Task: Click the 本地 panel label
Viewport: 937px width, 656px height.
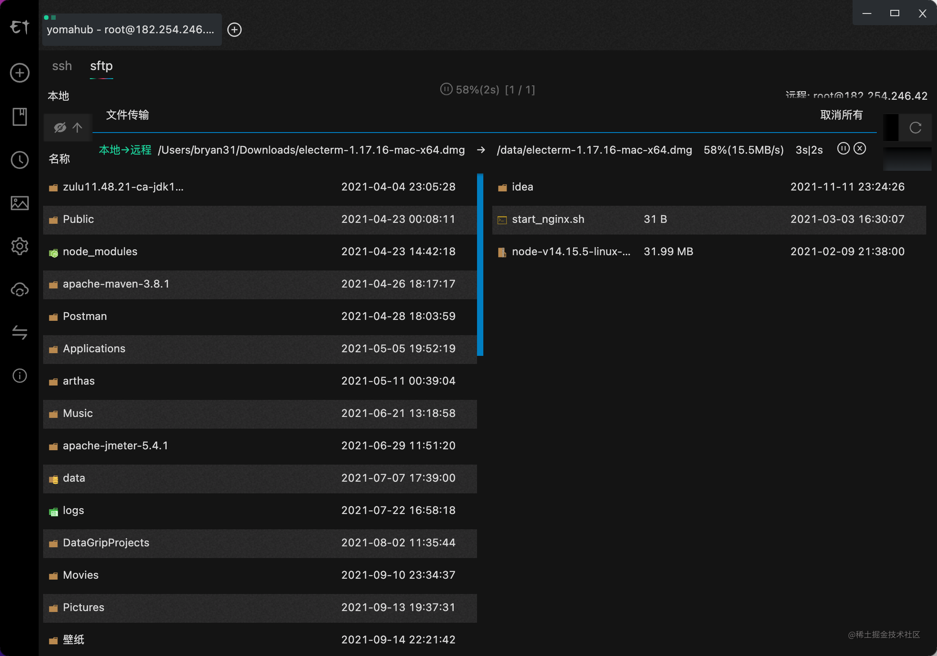Action: pos(58,96)
